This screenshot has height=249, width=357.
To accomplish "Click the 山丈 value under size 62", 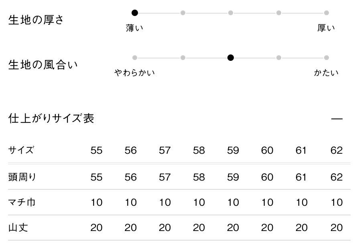I will (337, 228).
